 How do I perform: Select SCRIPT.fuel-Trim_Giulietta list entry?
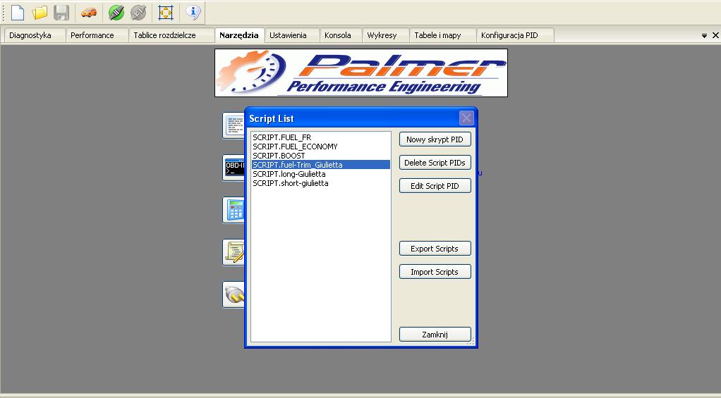[x=321, y=165]
